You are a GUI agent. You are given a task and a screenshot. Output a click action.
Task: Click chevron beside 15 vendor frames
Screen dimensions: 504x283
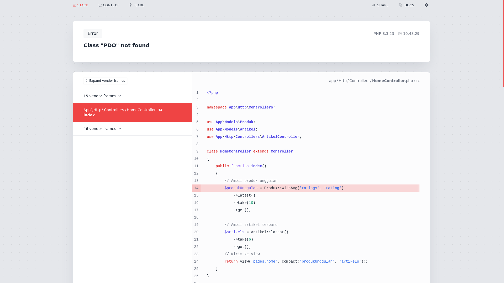coord(120,96)
